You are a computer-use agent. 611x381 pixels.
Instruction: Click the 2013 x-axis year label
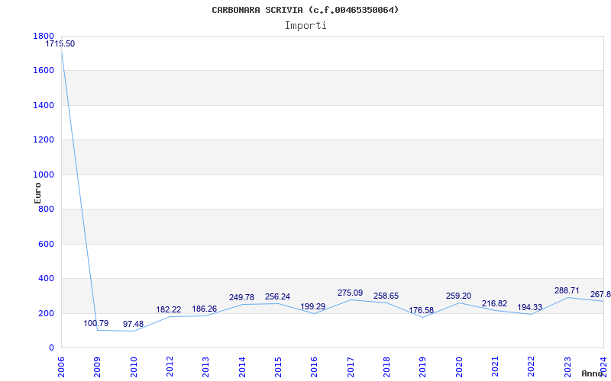tap(205, 367)
